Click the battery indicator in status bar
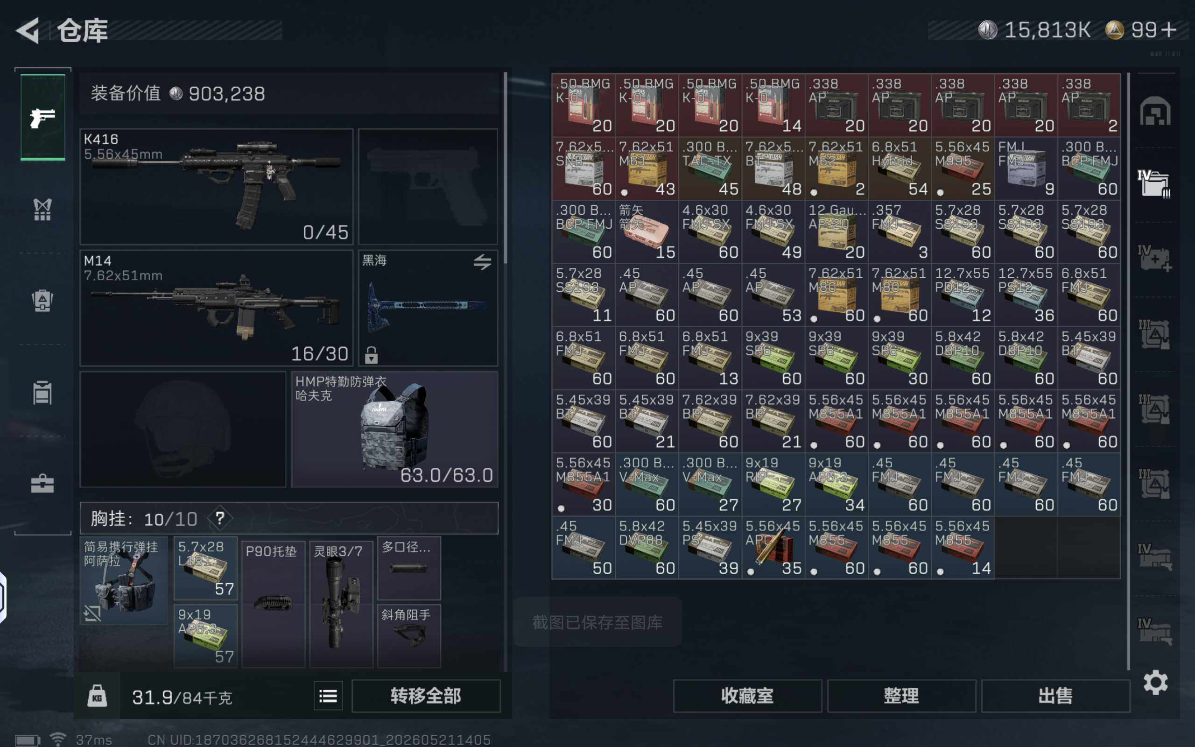This screenshot has width=1195, height=747. click(x=27, y=740)
